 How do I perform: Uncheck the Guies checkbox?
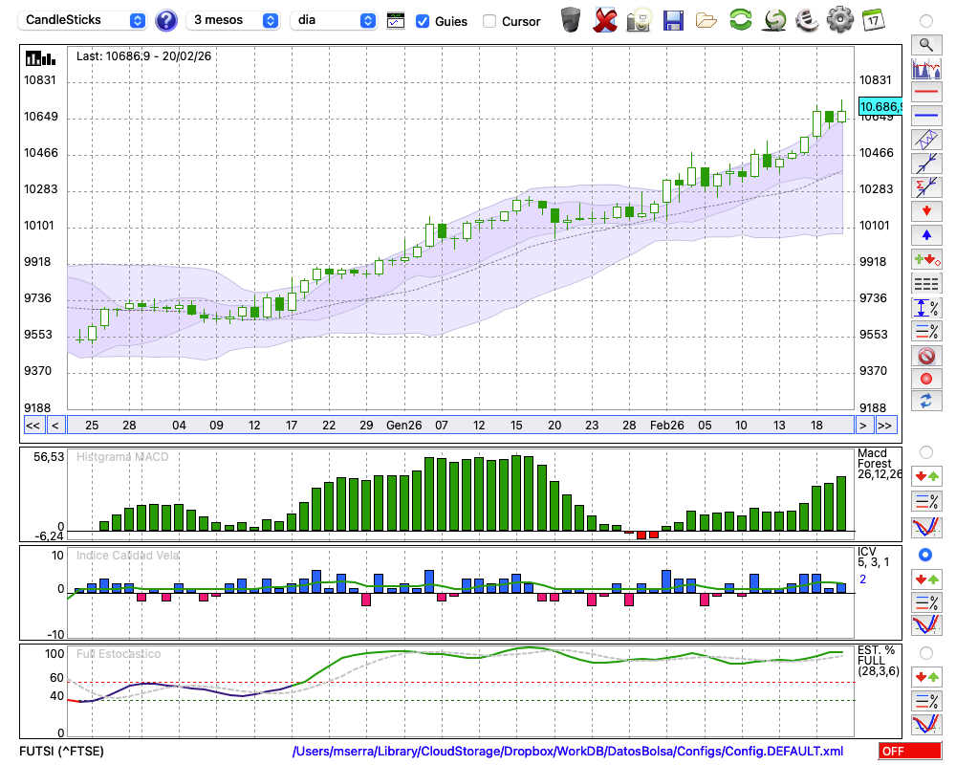tap(423, 21)
